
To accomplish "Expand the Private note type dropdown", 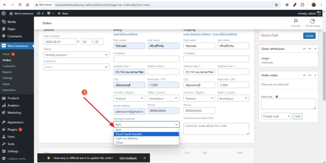I will tap(276, 116).
